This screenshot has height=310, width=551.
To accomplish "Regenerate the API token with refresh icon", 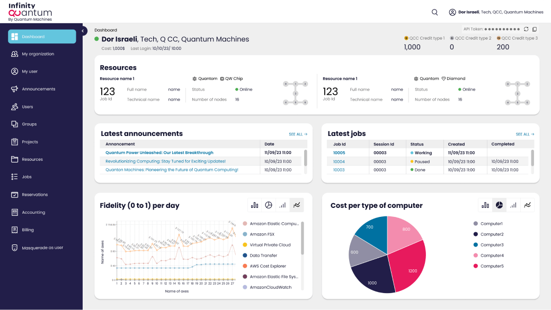I will click(526, 29).
